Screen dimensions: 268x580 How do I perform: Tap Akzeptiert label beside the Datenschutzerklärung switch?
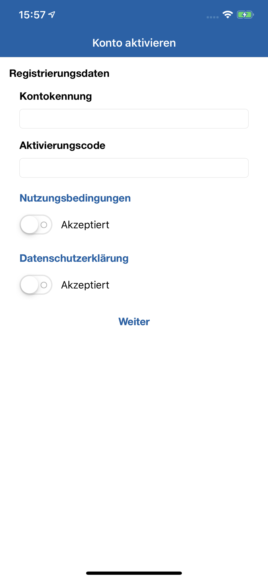pyautogui.click(x=85, y=285)
